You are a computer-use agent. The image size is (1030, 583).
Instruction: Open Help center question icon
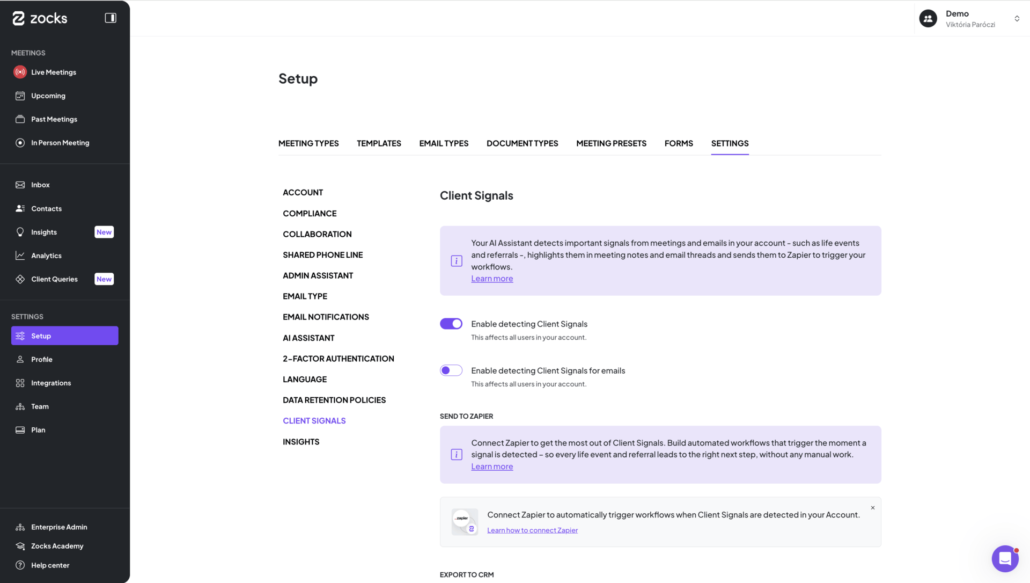tap(20, 565)
